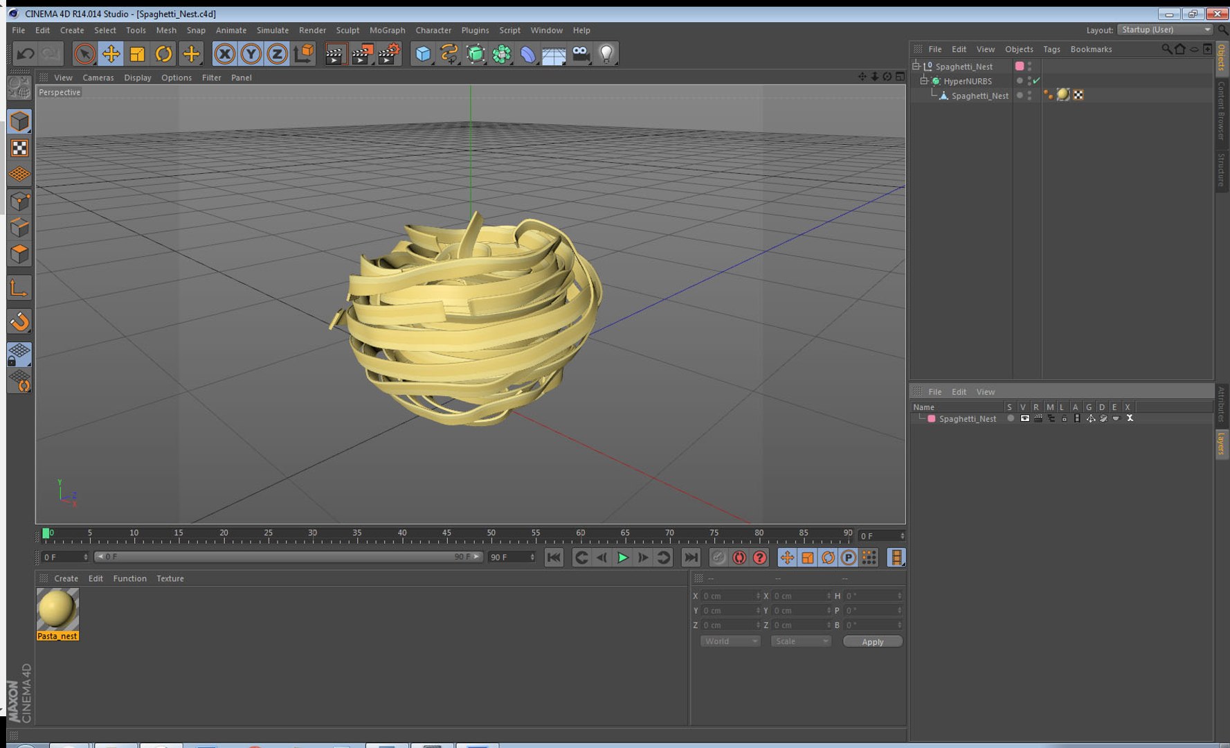Activate the Scale tool
The width and height of the screenshot is (1230, 748).
click(137, 54)
